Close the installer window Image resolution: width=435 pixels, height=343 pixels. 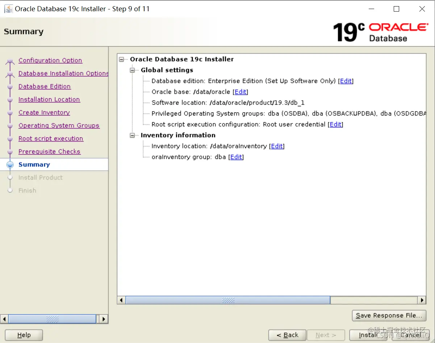(422, 9)
